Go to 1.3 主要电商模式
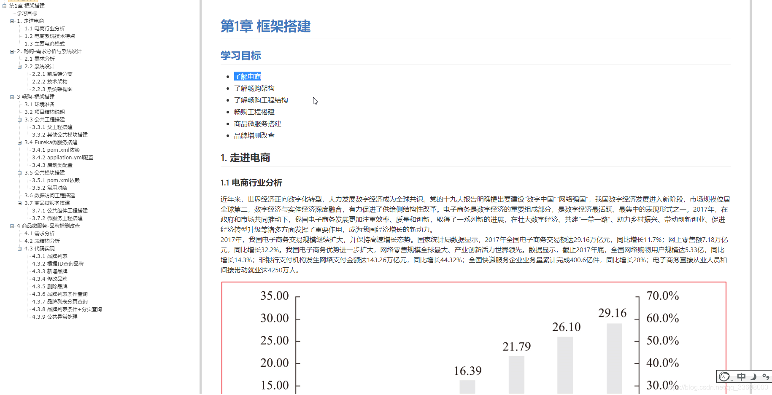This screenshot has height=395, width=772. [x=45, y=44]
